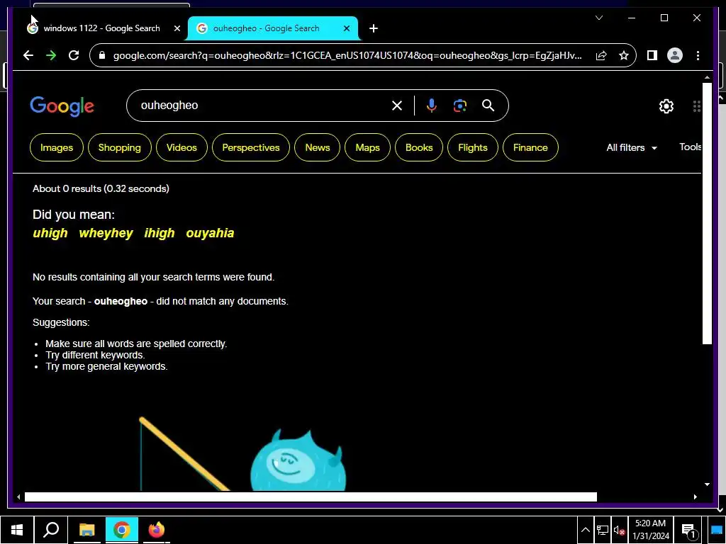This screenshot has height=544, width=726.
Task: Expand the All filters dropdown
Action: coord(632,147)
